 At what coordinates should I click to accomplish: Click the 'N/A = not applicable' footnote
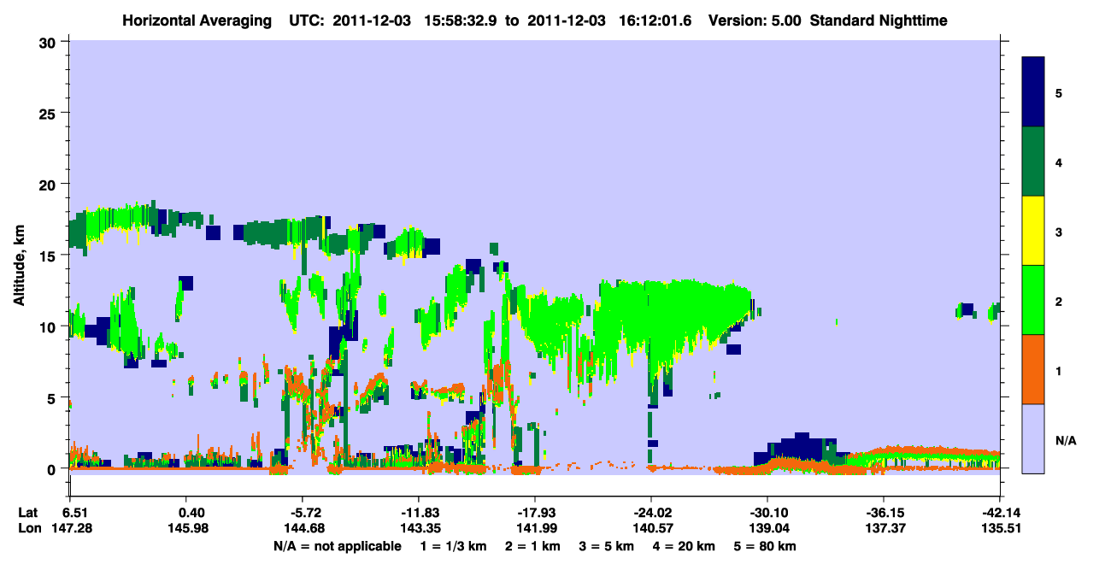pyautogui.click(x=337, y=546)
